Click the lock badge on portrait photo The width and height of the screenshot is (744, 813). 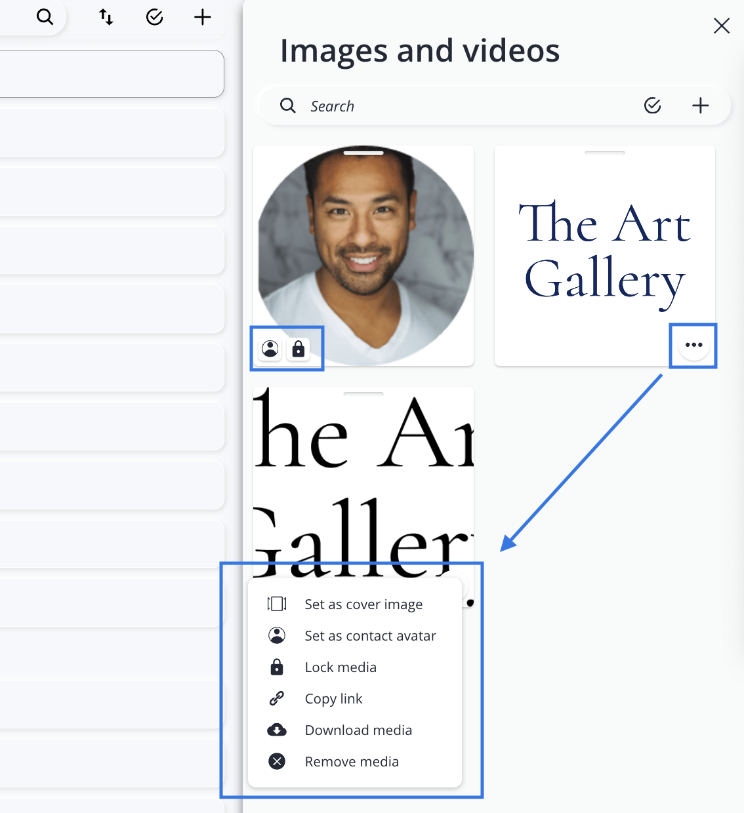point(299,349)
